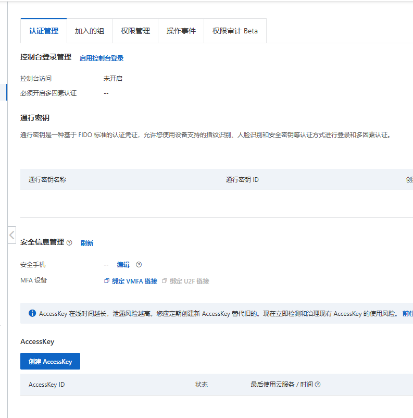Select the 权限管理 tab
Viewport: 413px width, 418px height.
coord(135,31)
